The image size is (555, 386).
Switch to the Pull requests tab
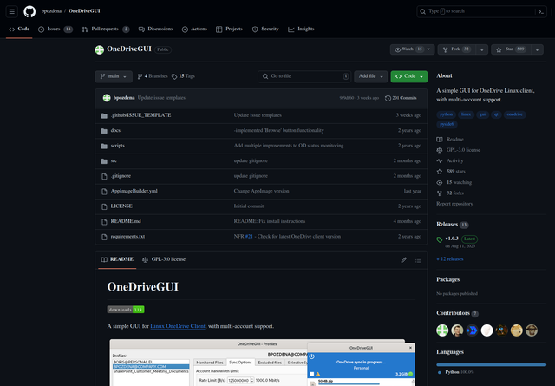pos(106,29)
